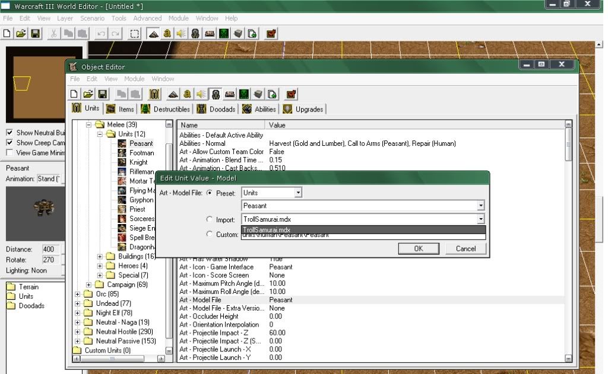
Task: Expand the Buildings (16) folder
Action: (100, 256)
